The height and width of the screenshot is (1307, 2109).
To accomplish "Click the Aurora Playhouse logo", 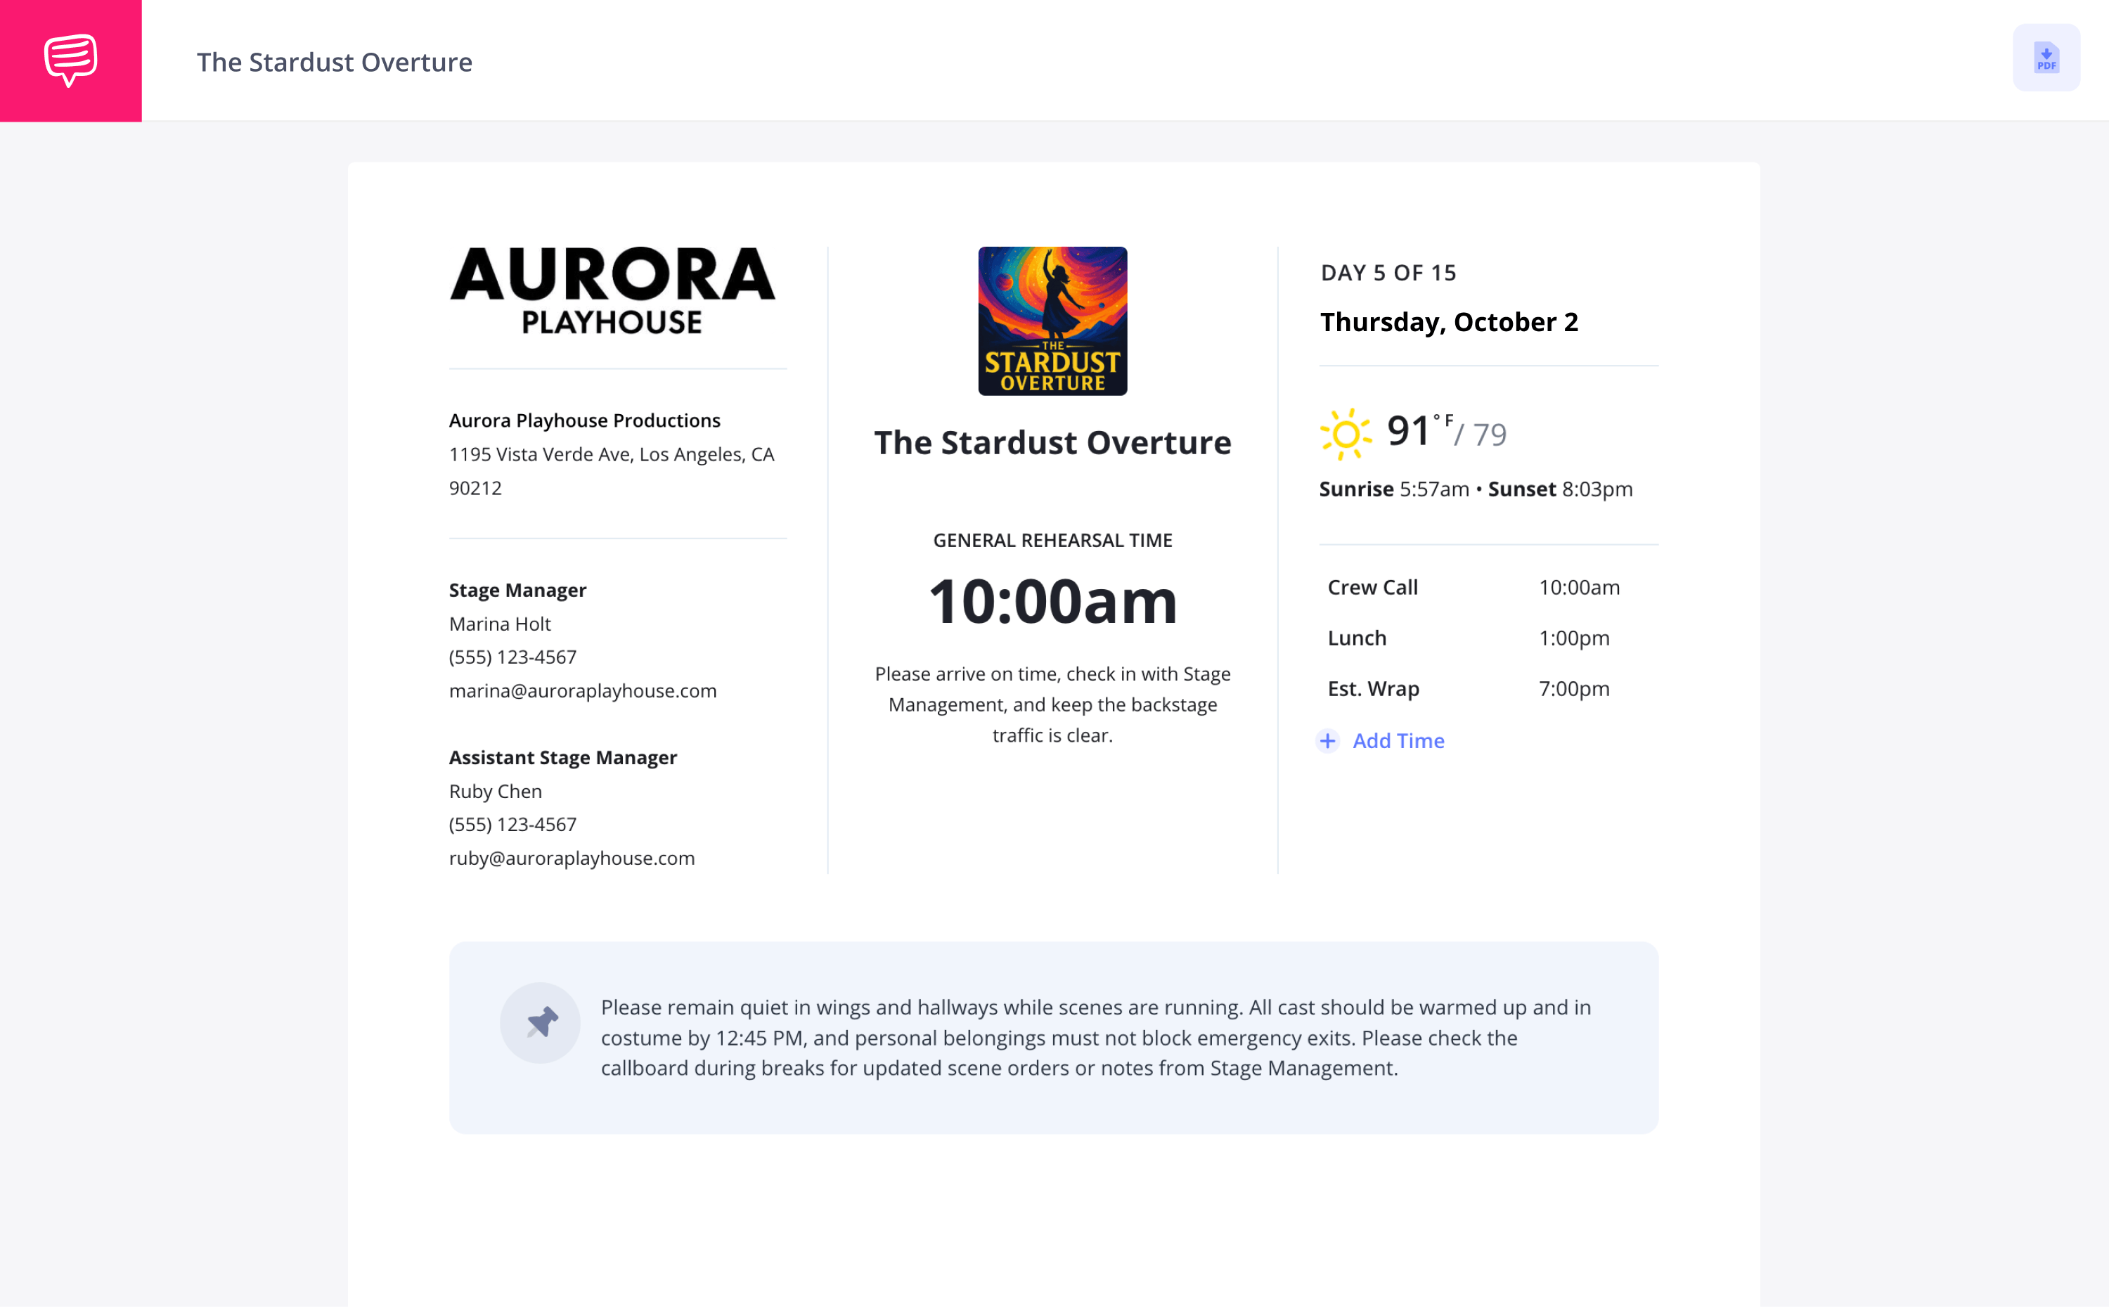I will [x=613, y=291].
